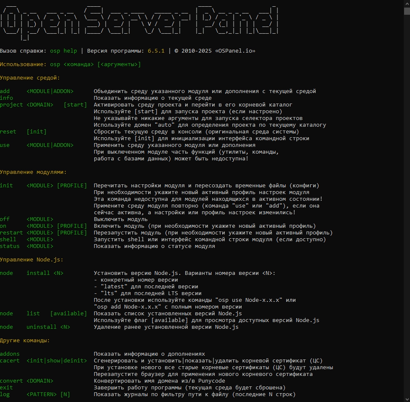
Task: Click the 'info' command name
Action: click(7, 98)
